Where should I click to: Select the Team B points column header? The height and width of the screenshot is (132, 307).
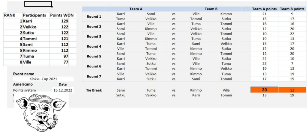[292, 9]
